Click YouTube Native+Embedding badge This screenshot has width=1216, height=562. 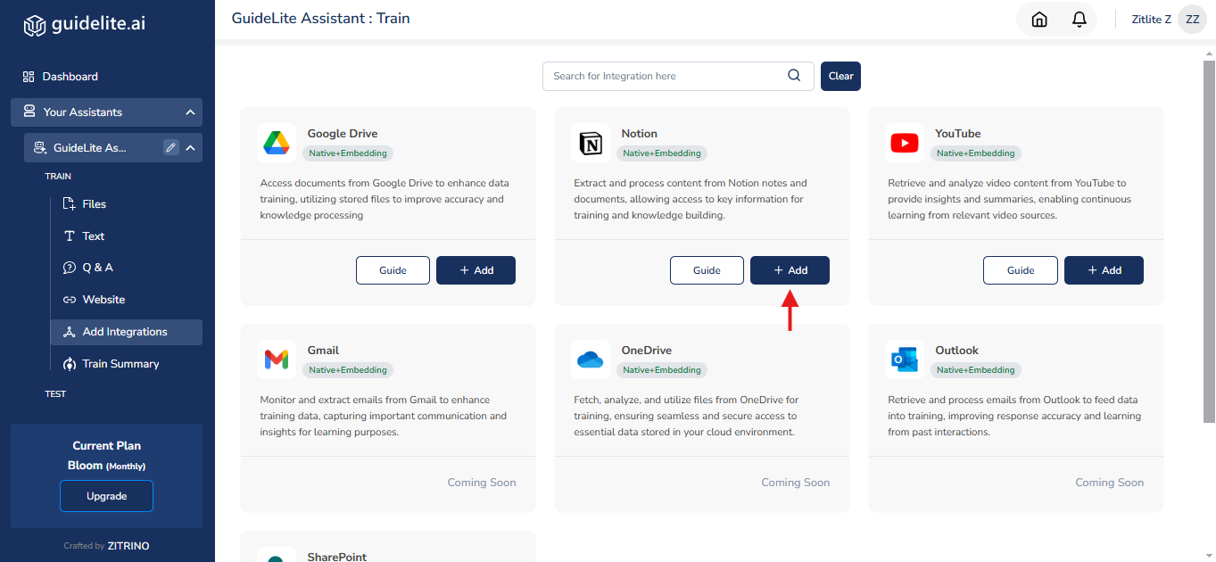coord(976,153)
